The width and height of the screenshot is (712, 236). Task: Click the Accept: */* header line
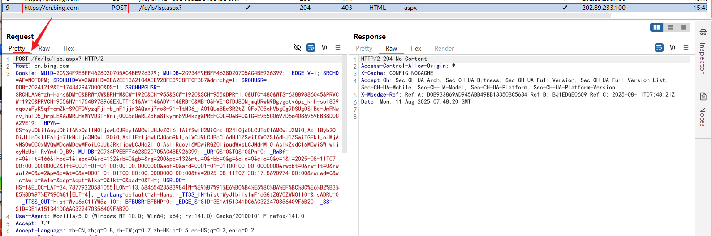[x=33, y=223]
